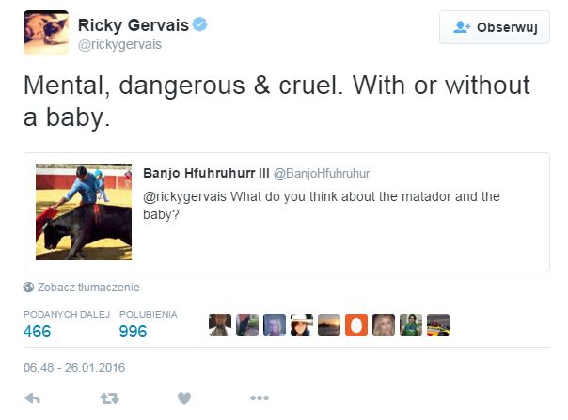568x420 pixels.
Task: Click the verified badge next to Ricky Gervais
Action: pyautogui.click(x=225, y=23)
